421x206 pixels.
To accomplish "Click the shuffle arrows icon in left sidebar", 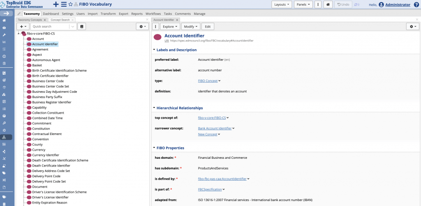I will tap(4, 180).
